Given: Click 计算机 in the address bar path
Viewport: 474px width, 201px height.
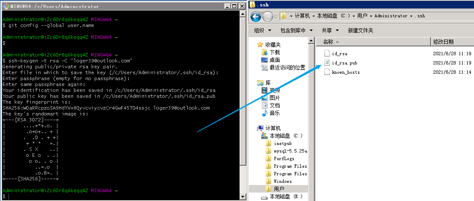Looking at the screenshot, I should pos(302,16).
